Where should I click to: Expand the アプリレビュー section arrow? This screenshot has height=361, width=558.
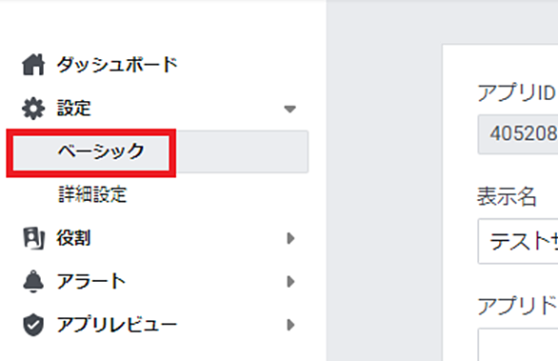pos(290,325)
